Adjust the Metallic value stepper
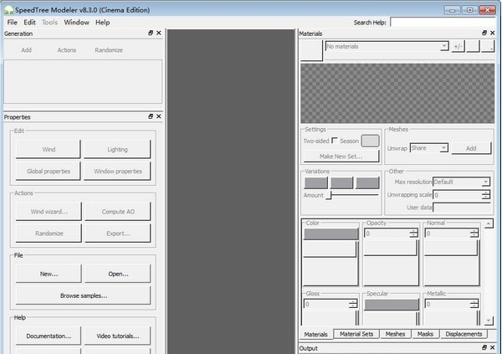The width and height of the screenshot is (502, 354). (x=474, y=304)
